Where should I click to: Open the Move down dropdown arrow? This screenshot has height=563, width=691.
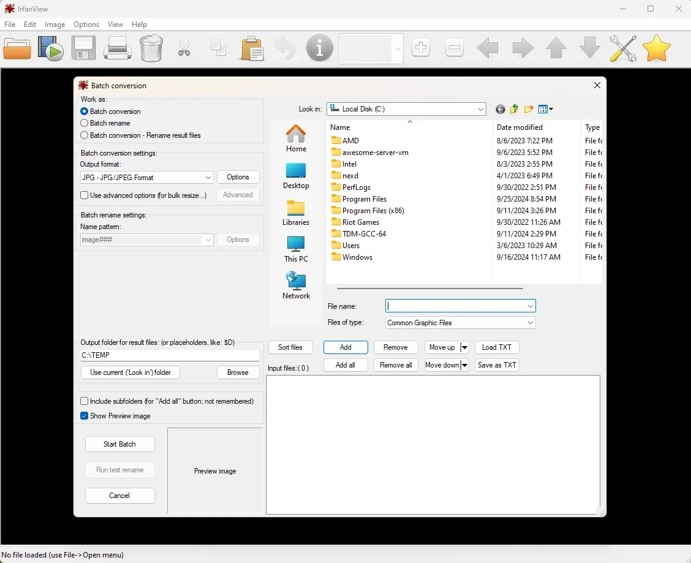click(464, 365)
